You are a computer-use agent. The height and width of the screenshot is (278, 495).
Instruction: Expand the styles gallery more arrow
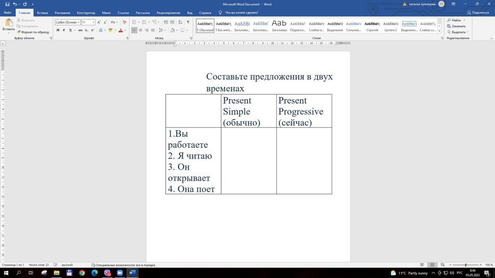coord(439,31)
